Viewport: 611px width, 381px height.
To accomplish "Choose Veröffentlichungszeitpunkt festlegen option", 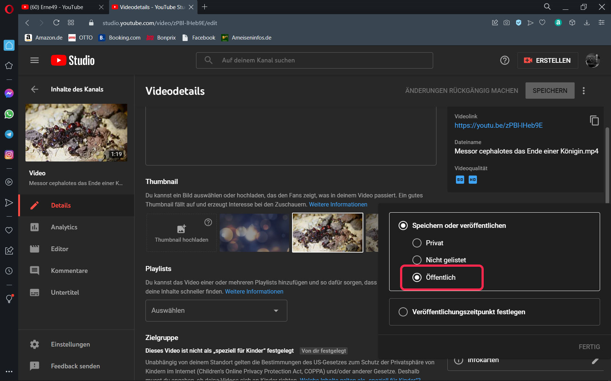I will 403,312.
